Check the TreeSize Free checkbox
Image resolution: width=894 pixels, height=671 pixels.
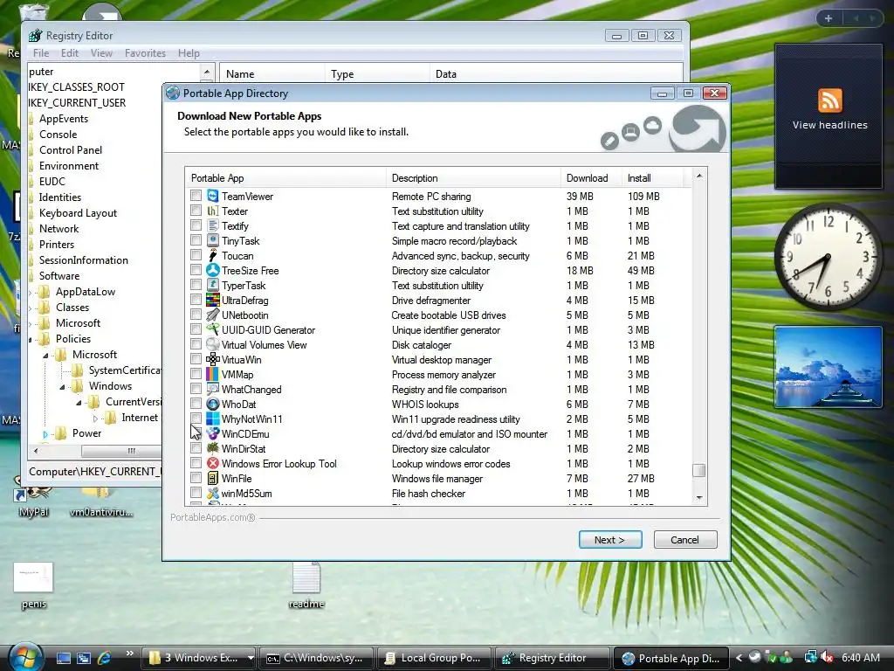[x=196, y=270]
